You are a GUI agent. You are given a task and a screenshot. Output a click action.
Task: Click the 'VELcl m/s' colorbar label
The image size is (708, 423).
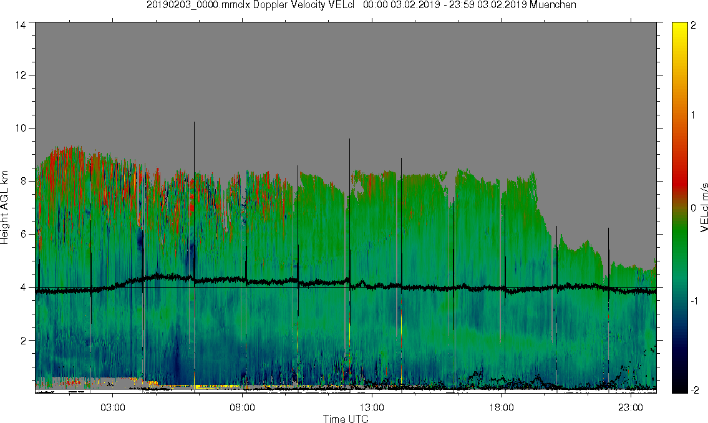704,208
